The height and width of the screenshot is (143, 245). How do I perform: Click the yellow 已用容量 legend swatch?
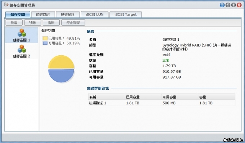45,38
